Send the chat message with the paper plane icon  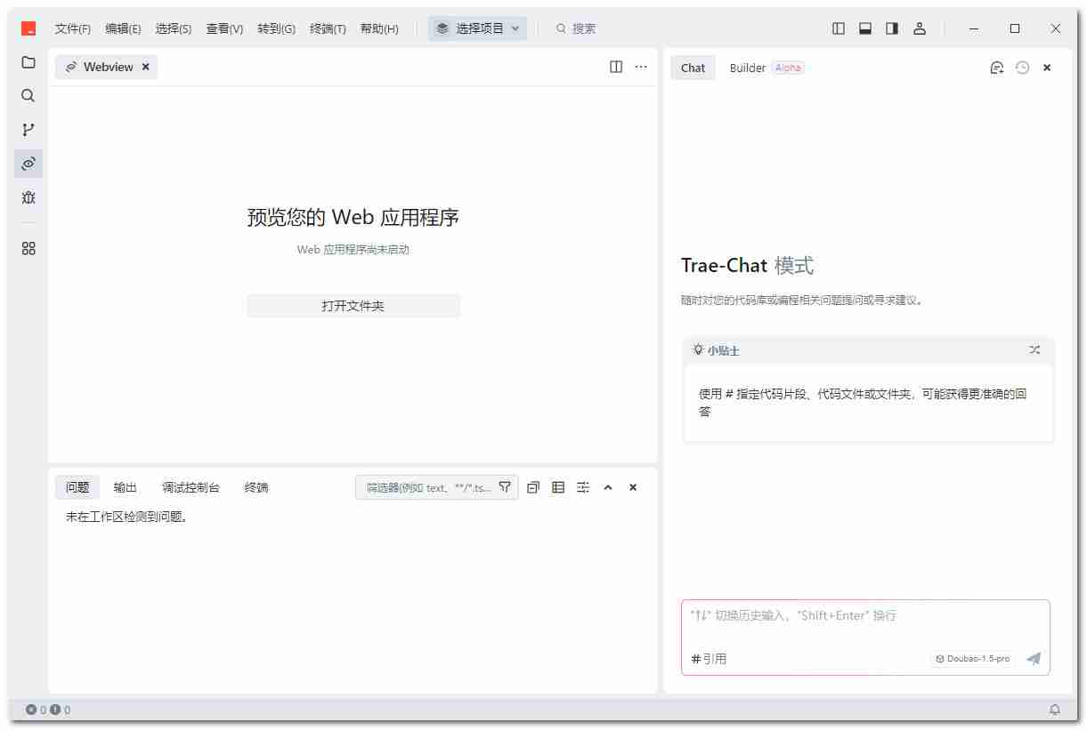click(x=1033, y=659)
